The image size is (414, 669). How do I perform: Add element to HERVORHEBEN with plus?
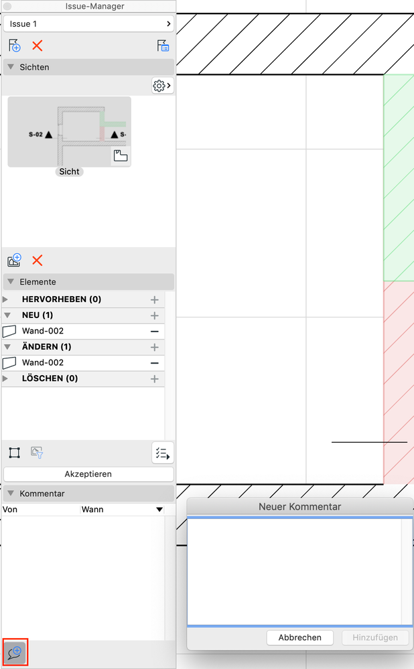pos(155,300)
